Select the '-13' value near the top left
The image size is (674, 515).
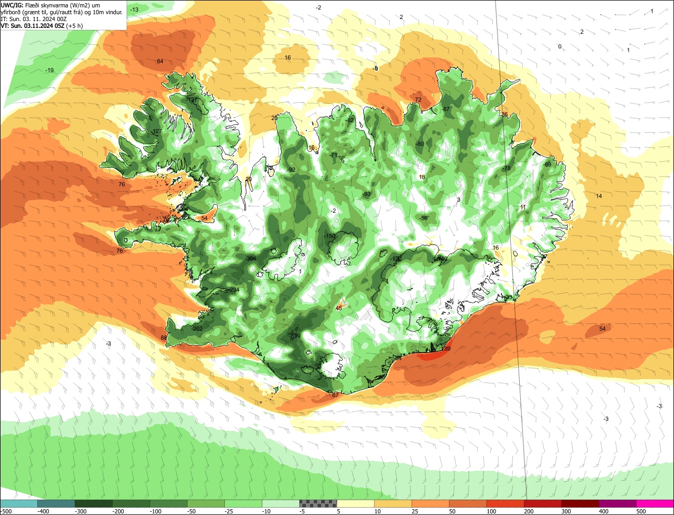coord(134,10)
